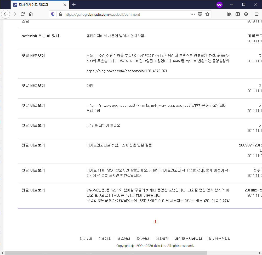Viewport: 262px width, 255px height.
Task: Open Firefox account menu
Action: click(246, 14)
